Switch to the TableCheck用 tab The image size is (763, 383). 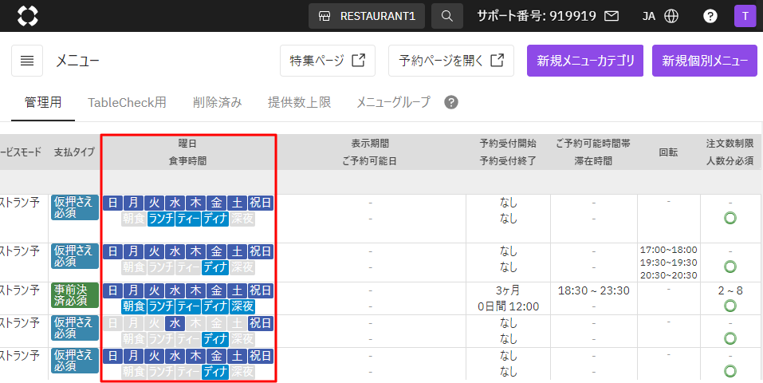pos(127,102)
